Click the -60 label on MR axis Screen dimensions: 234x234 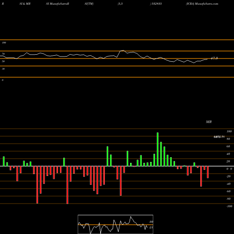228,191
